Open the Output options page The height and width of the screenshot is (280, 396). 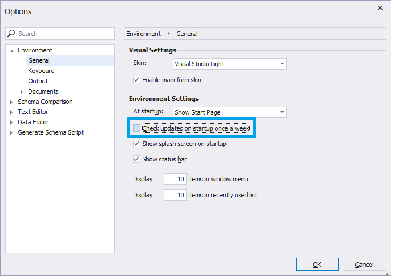pyautogui.click(x=38, y=82)
